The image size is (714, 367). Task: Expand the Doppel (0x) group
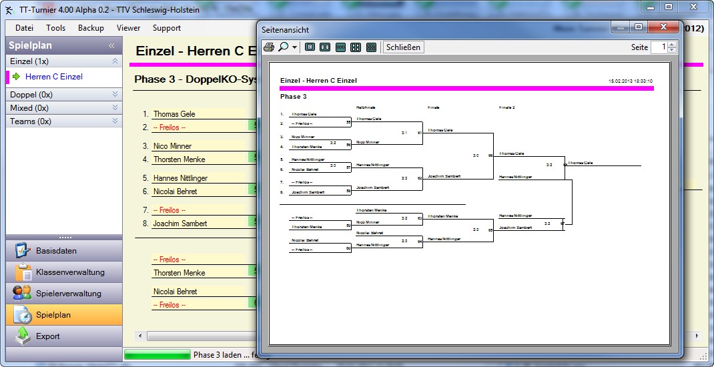(x=115, y=95)
